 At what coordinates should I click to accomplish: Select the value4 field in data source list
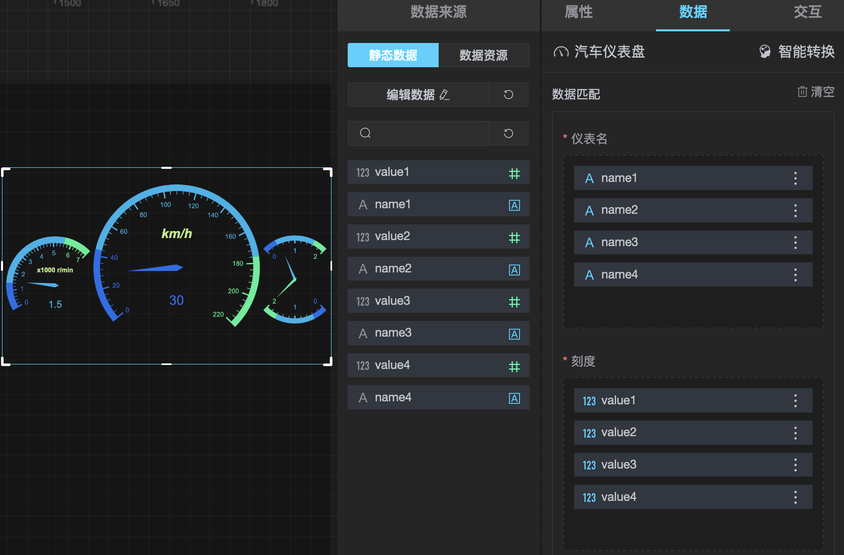point(439,365)
